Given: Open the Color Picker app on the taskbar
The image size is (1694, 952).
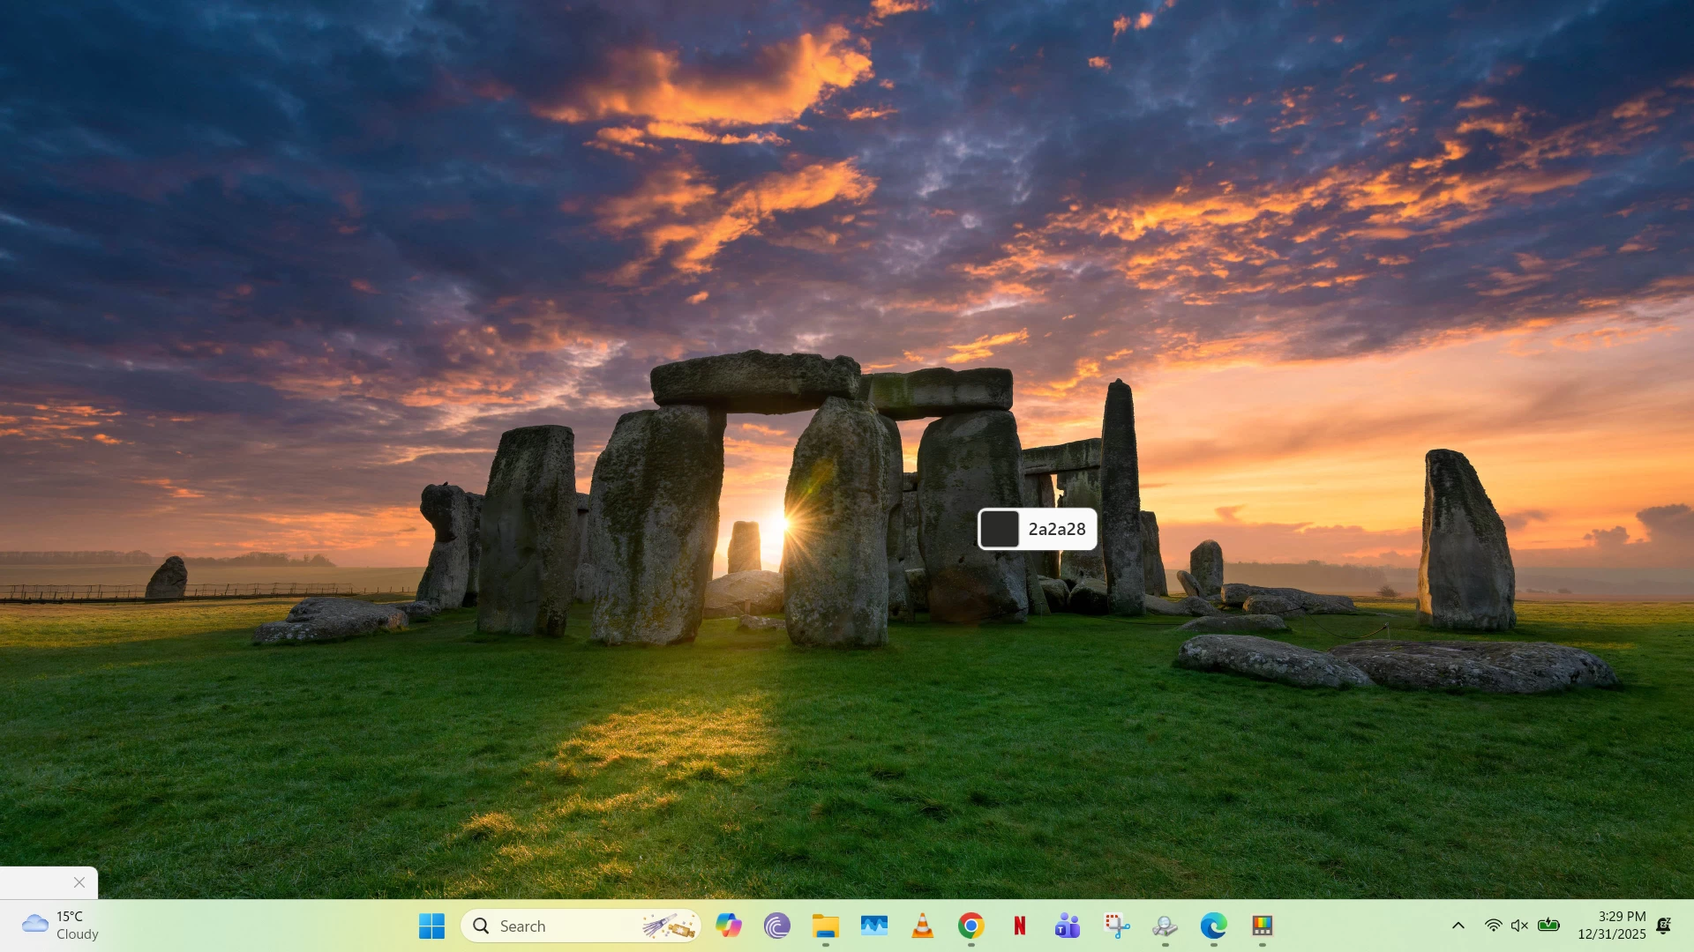Looking at the screenshot, I should pos(1263,926).
